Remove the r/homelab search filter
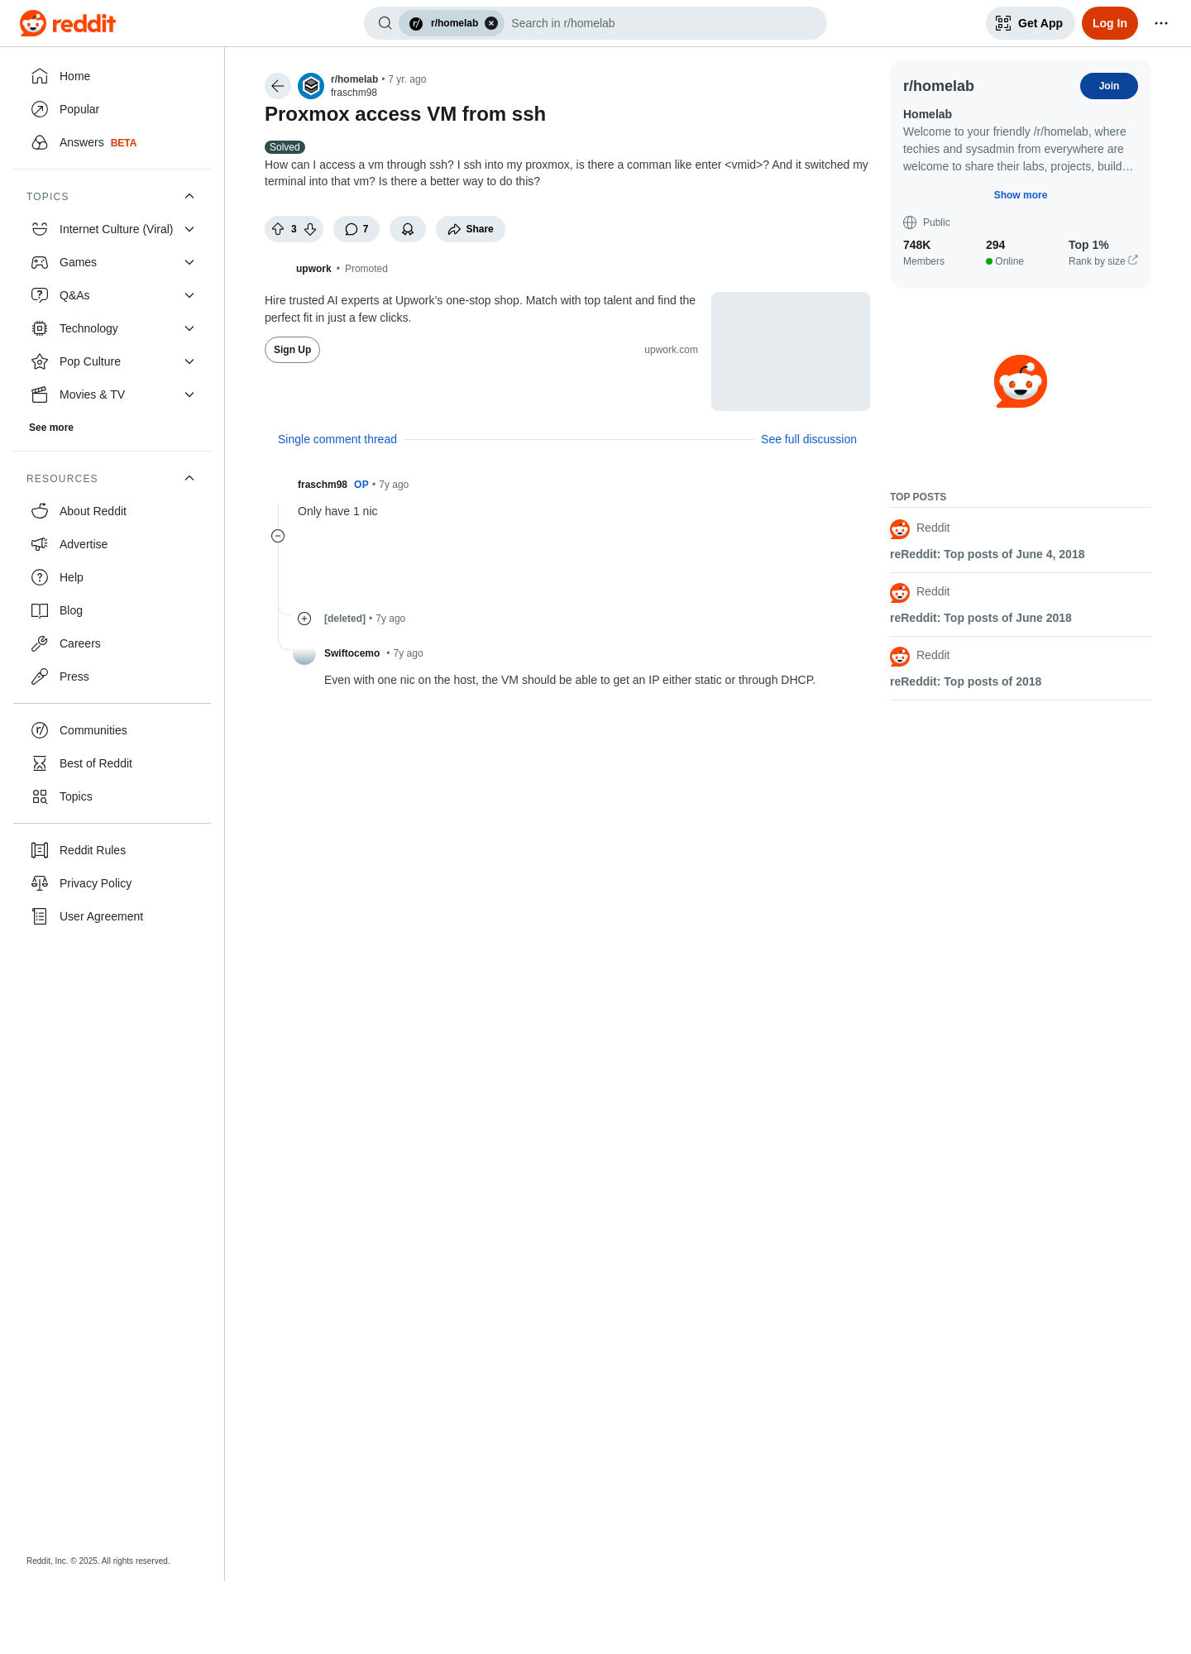The image size is (1191, 1654). coord(491,23)
